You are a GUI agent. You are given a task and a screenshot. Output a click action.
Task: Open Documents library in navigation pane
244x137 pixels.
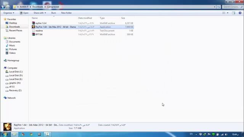(x=14, y=41)
